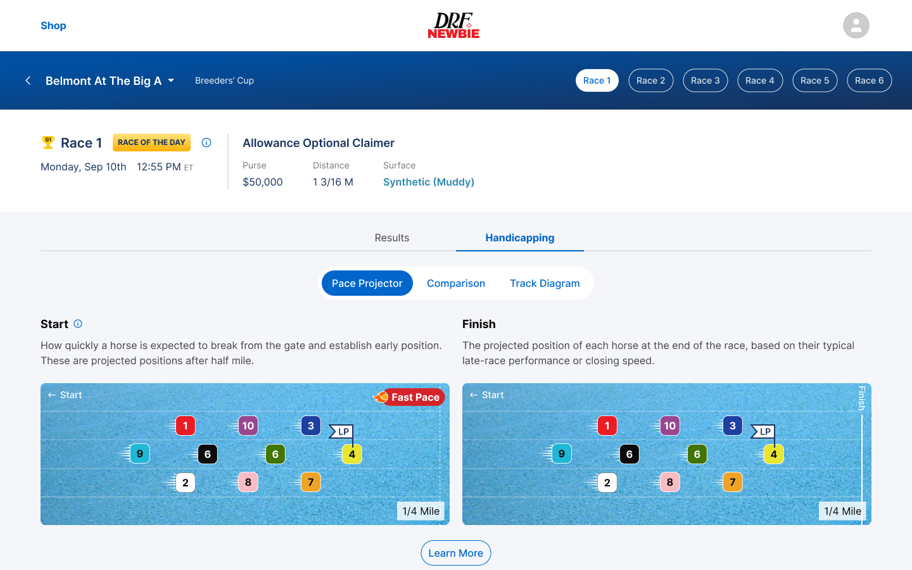Image resolution: width=912 pixels, height=570 pixels.
Task: Select red horse 1 in the Start diagram
Action: pyautogui.click(x=185, y=426)
